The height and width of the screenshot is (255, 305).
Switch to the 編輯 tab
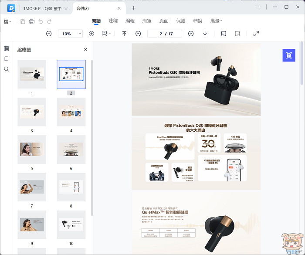(130, 21)
